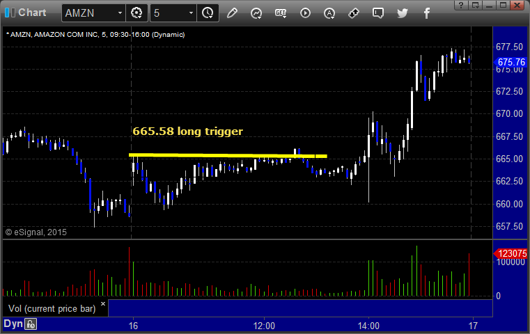The image size is (530, 334).
Task: Select the yellow trigger trend line
Action: click(x=228, y=156)
